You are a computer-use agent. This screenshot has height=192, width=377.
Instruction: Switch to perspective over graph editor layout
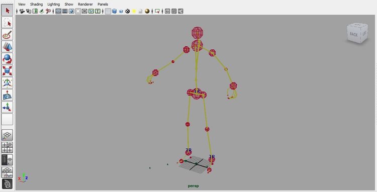point(7,172)
